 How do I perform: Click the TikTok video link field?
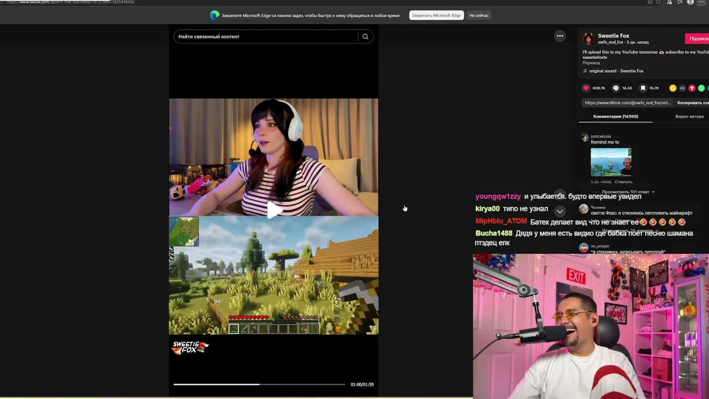(628, 103)
